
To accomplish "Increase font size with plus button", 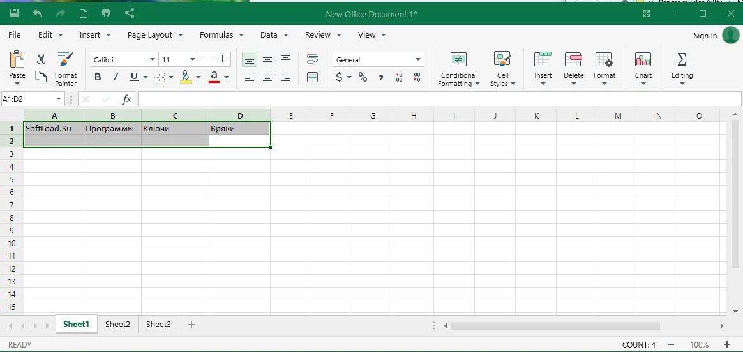I will [222, 59].
